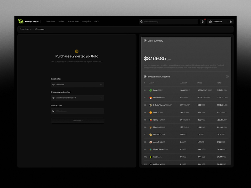Image resolution: width=251 pixels, height=188 pixels.
Task: Click the Bitget Token BGB asset name
Action: coord(160,149)
